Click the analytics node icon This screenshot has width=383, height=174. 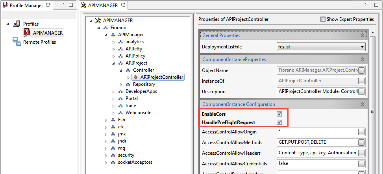pyautogui.click(x=120, y=42)
